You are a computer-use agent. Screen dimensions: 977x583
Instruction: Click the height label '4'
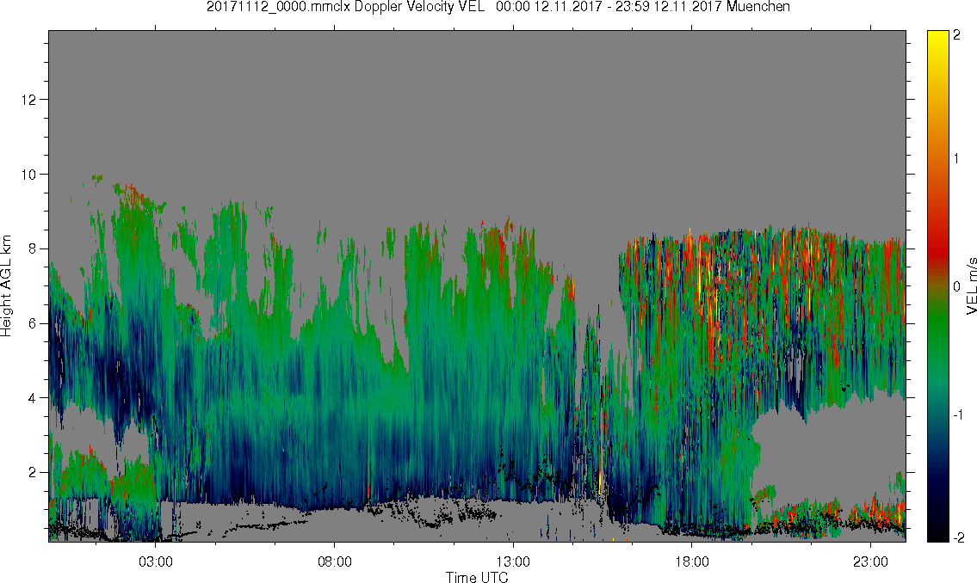pos(33,397)
